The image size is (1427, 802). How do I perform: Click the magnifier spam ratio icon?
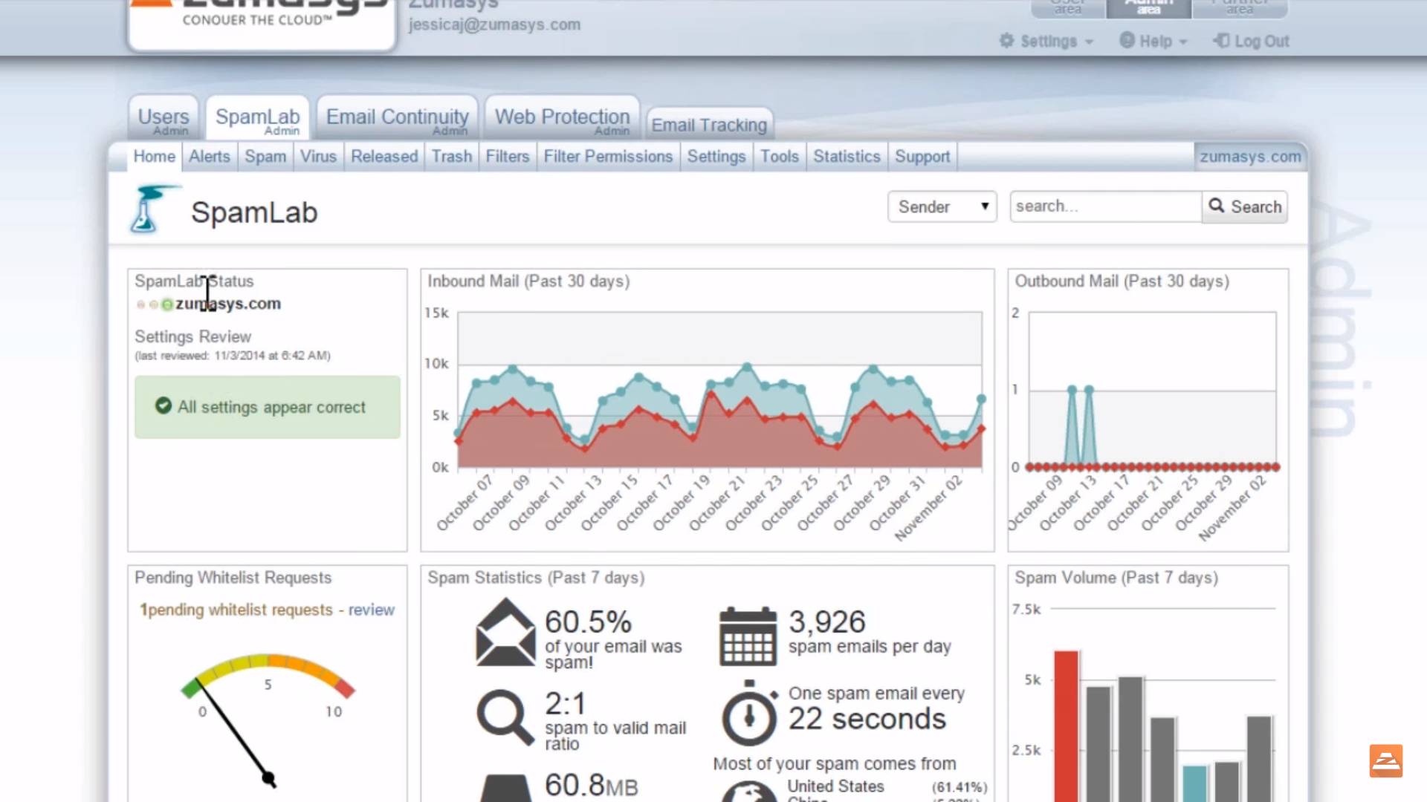pyautogui.click(x=505, y=717)
